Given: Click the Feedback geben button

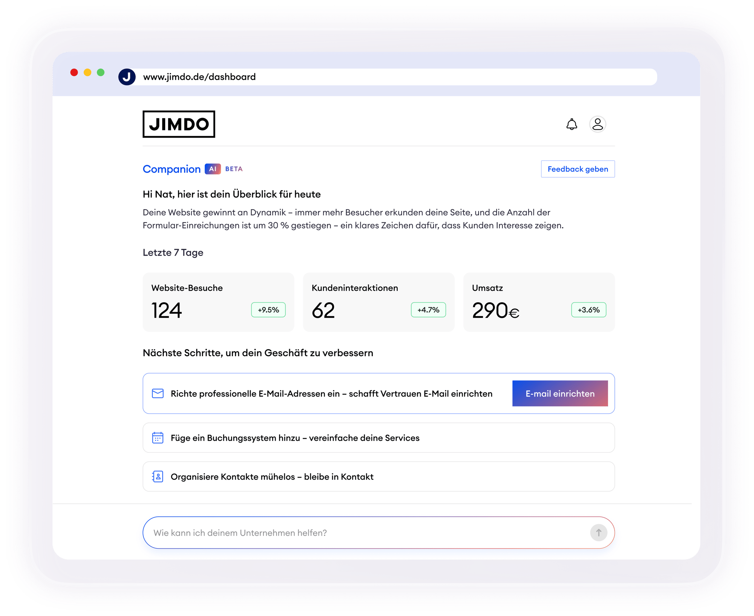Looking at the screenshot, I should click(578, 169).
